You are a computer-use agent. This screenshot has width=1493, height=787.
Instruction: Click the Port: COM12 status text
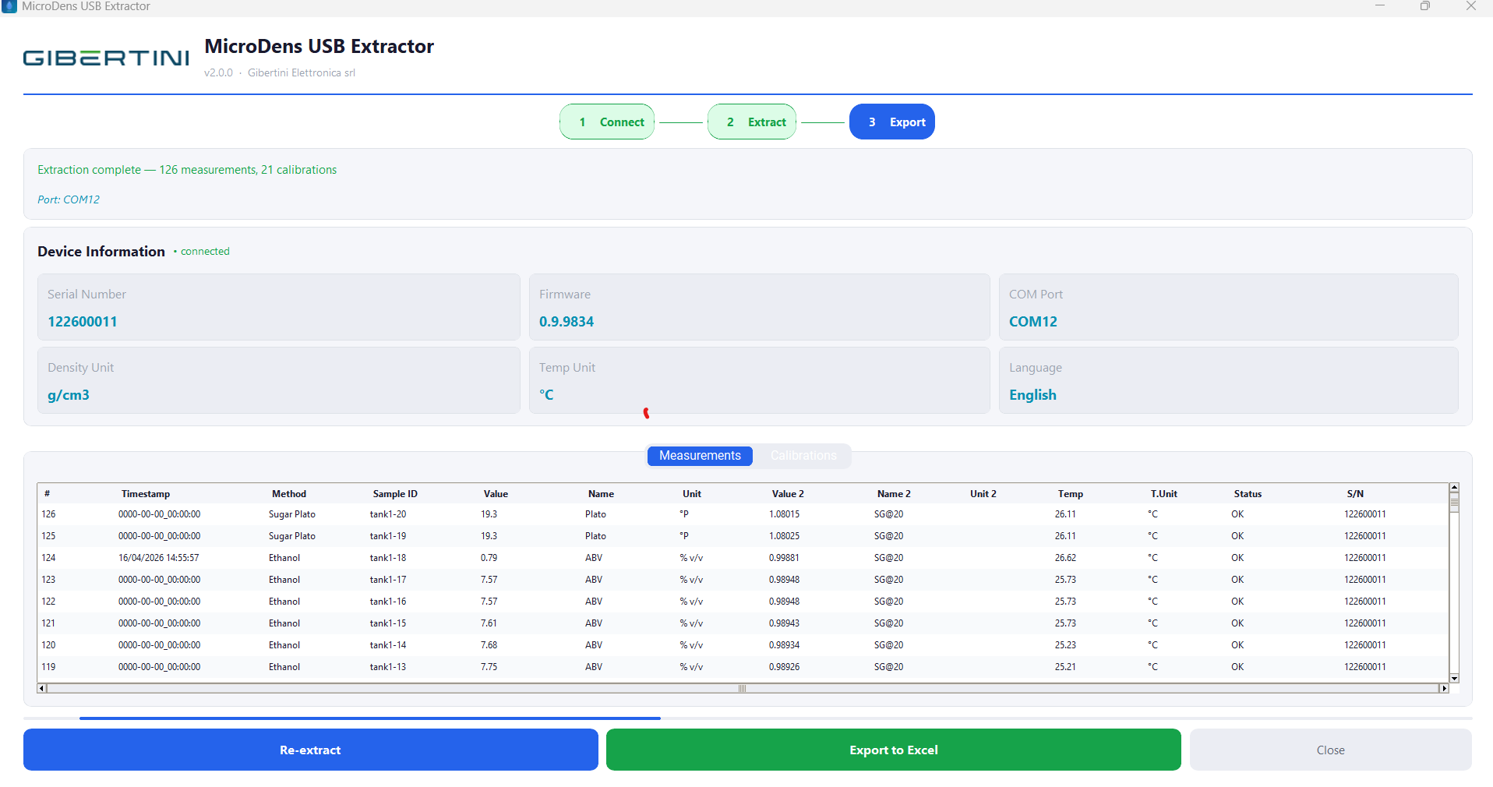click(69, 199)
